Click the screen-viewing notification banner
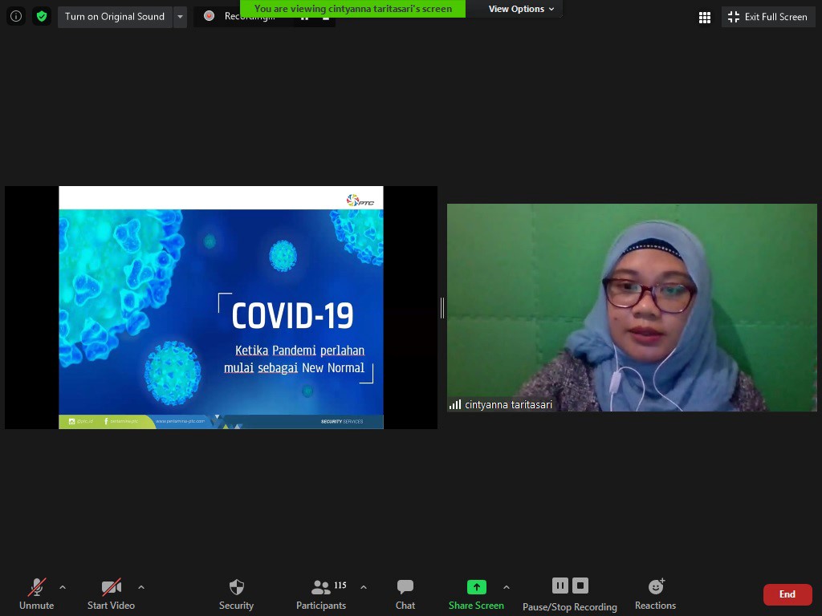The image size is (822, 616). point(353,8)
